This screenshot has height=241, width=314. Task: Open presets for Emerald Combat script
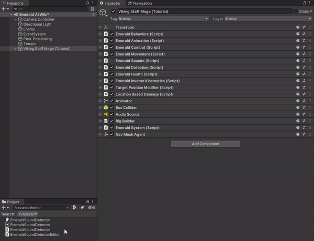pyautogui.click(x=304, y=48)
